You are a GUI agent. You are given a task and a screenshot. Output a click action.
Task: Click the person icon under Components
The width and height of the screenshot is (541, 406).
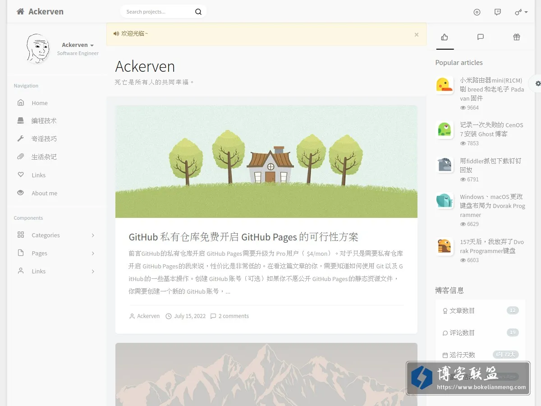tap(20, 271)
